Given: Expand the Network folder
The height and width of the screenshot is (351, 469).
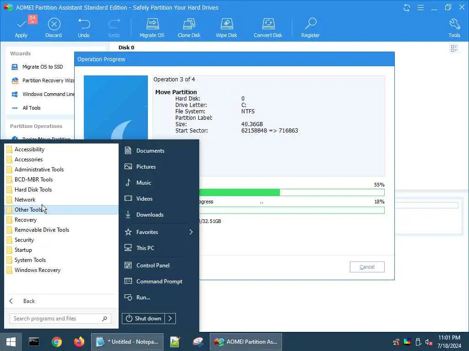Looking at the screenshot, I should click(62, 200).
